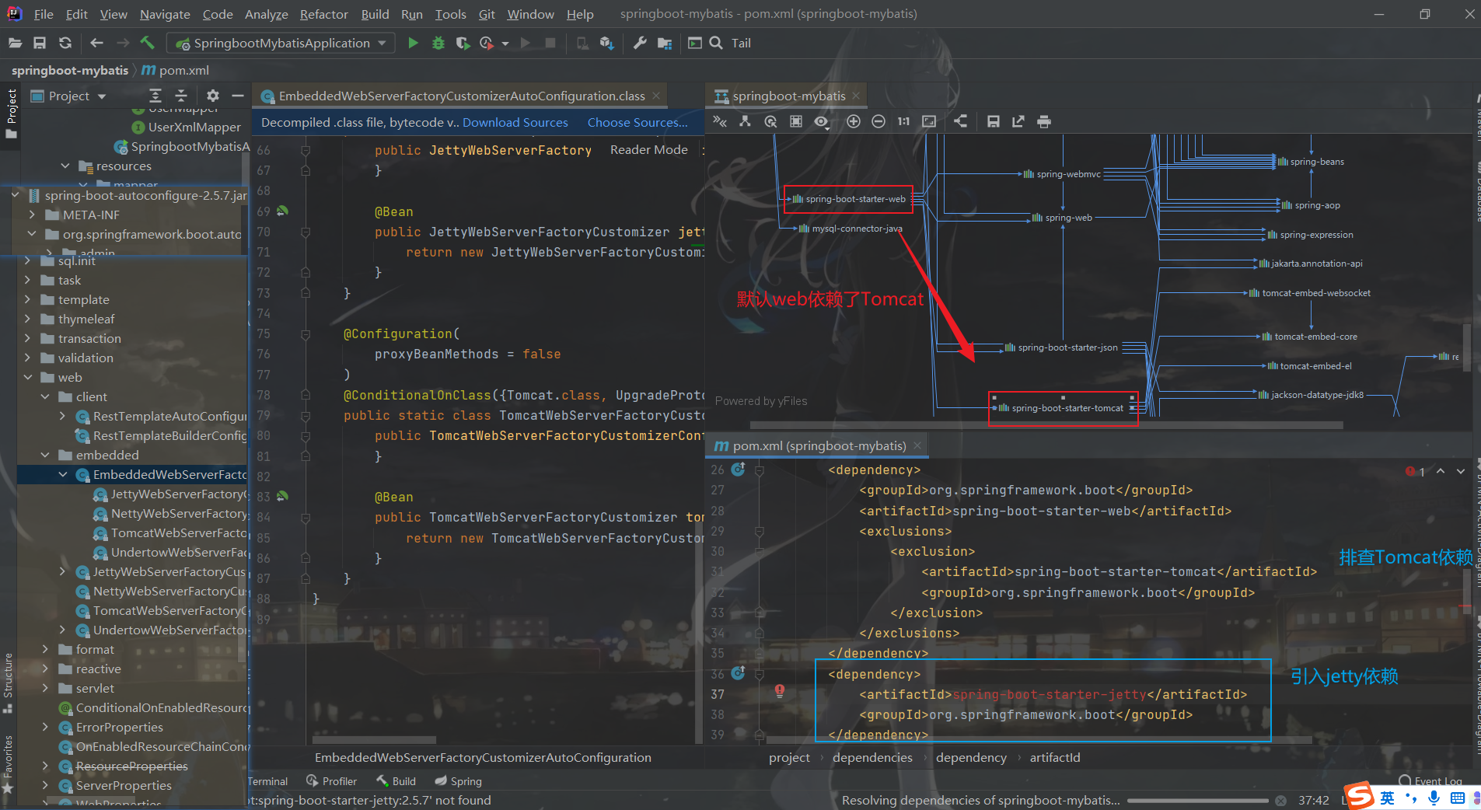Expand the reactive package node
This screenshot has width=1481, height=810.
[x=45, y=669]
